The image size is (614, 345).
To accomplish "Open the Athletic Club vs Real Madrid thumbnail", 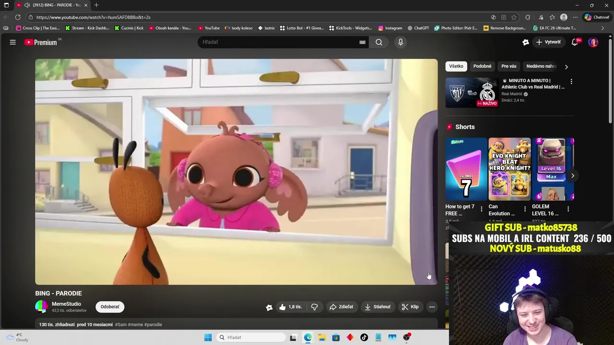I will 472,92.
